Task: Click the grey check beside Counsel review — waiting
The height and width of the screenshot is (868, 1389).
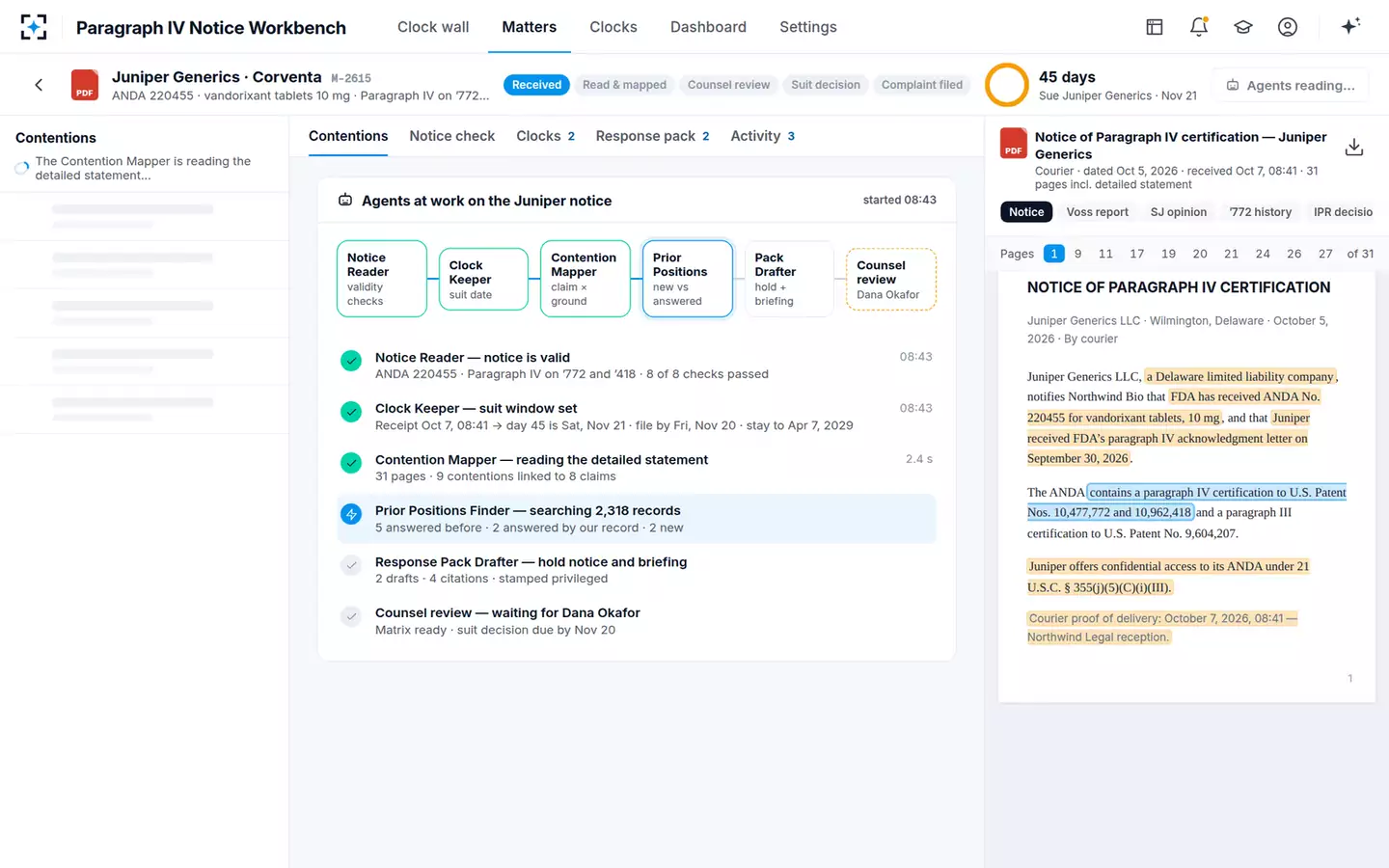Action: (351, 616)
